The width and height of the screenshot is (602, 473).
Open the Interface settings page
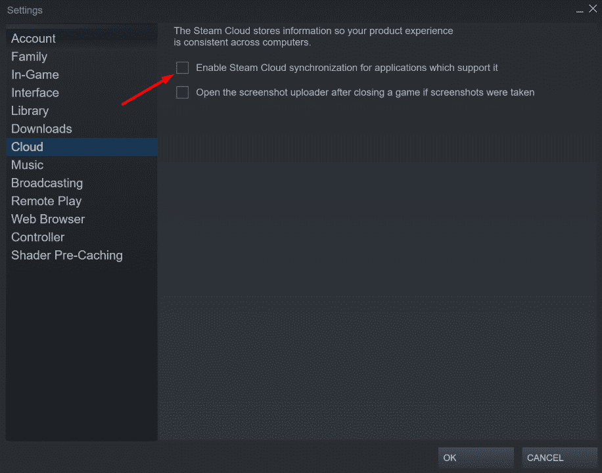click(35, 93)
